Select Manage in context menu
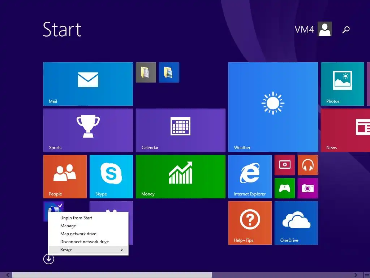This screenshot has height=278, width=370. coord(88,226)
